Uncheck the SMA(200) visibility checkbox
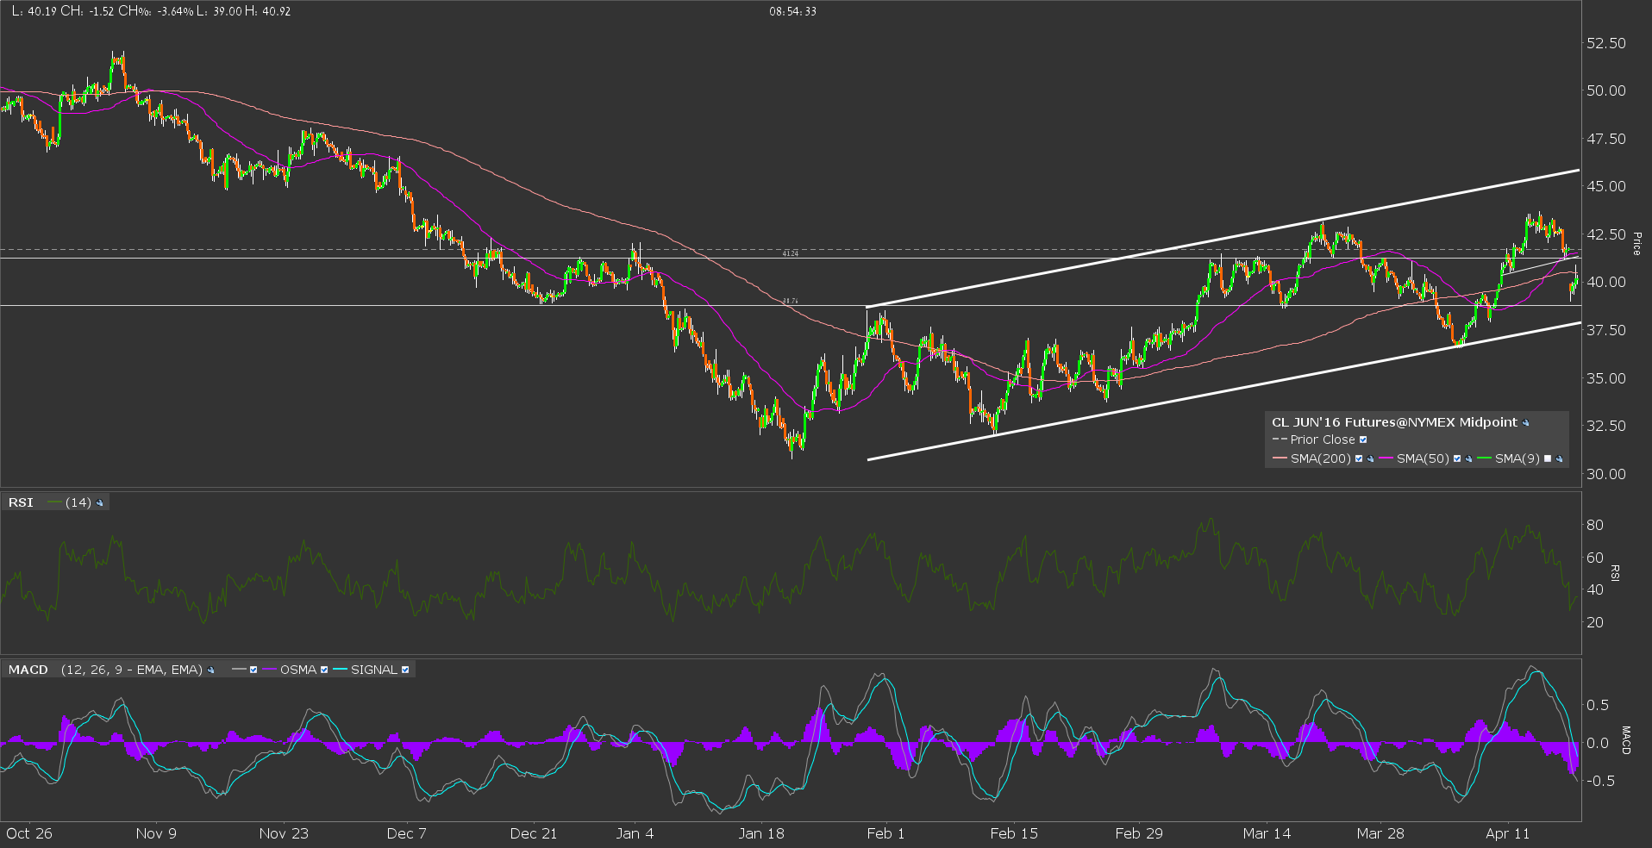 click(x=1359, y=459)
